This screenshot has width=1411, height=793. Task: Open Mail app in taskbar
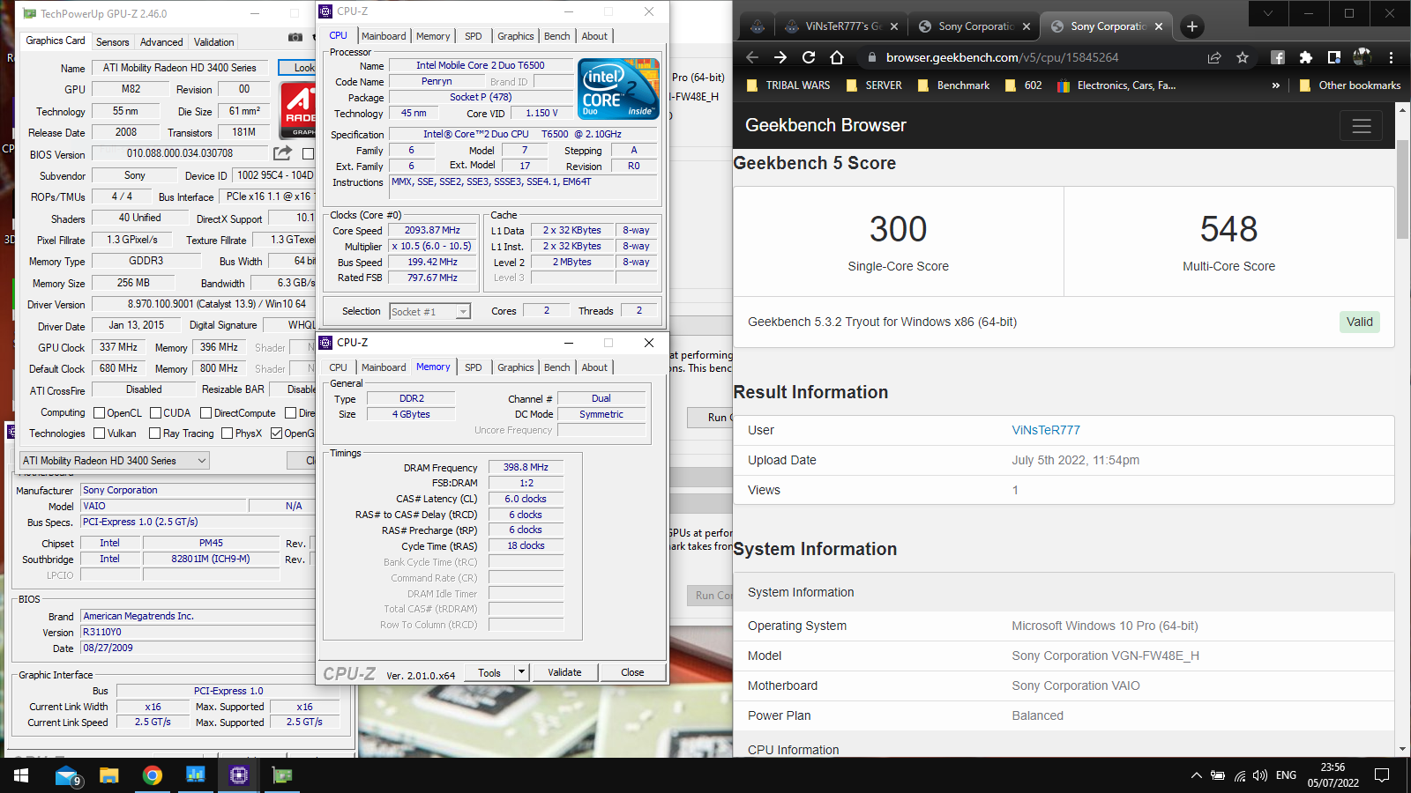click(67, 775)
